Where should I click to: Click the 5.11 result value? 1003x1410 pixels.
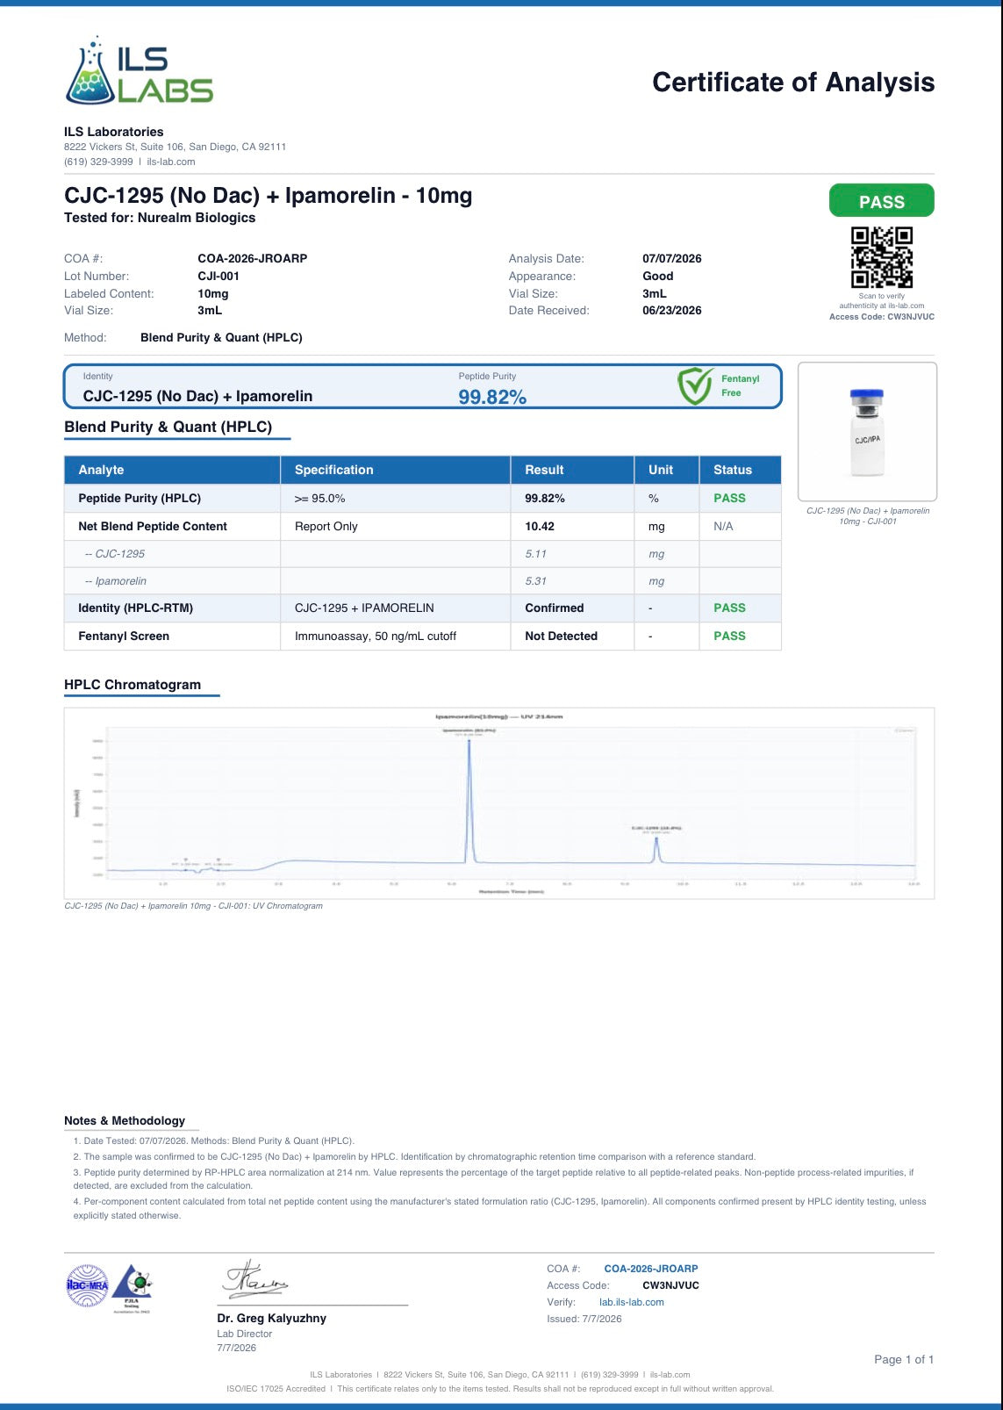[535, 554]
